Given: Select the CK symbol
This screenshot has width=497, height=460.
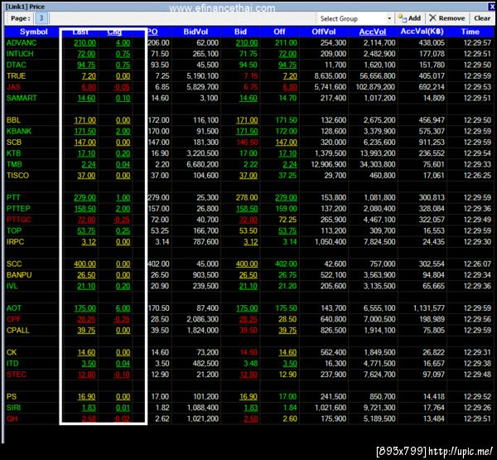Looking at the screenshot, I should coord(12,352).
